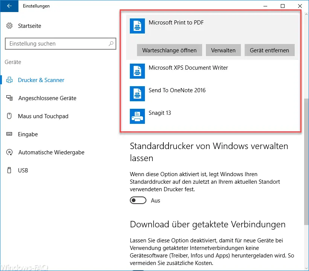Maximize the Einstellungen window
309x271 pixels.
tap(283, 6)
